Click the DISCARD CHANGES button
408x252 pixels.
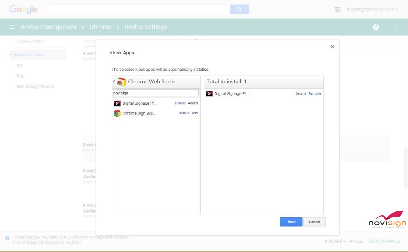344,241
